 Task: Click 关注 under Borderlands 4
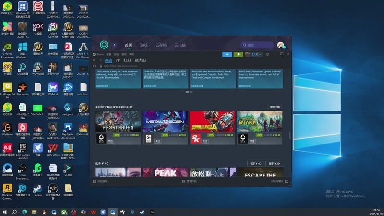pyautogui.click(x=205, y=141)
